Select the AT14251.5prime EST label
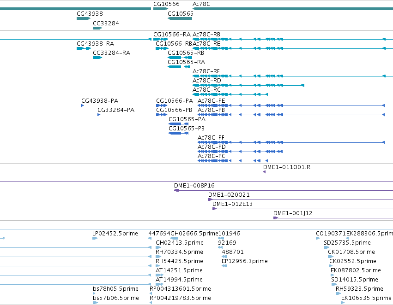The height and width of the screenshot is (305, 393). click(x=179, y=270)
